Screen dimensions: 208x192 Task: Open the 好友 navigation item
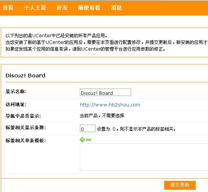click(62, 8)
